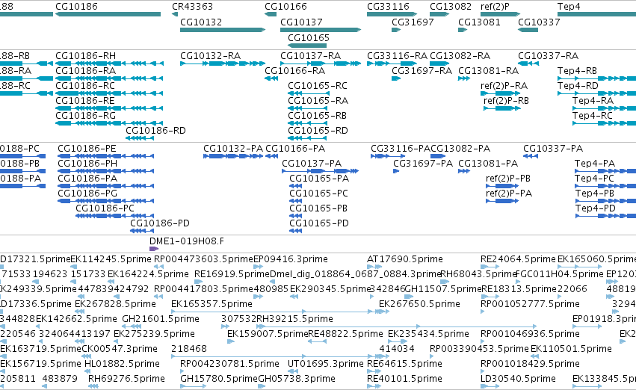Screen dimensions: 636x390
Task: Click the CG31697 gene label
Action: (413, 22)
